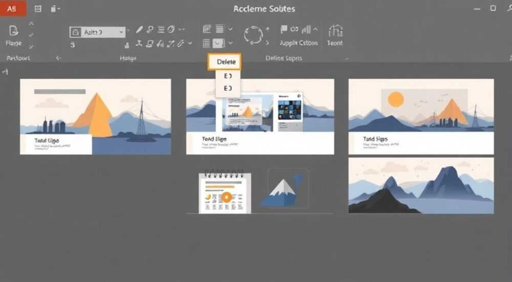Click the Hotgs group label
This screenshot has height=282, width=512.
[128, 58]
